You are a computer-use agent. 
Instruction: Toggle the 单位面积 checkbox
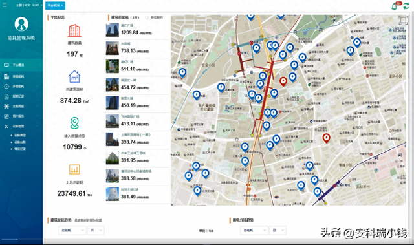147,17
